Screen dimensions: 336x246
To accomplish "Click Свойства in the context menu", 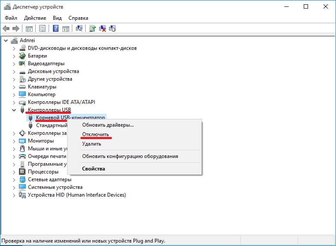I will click(x=93, y=169).
